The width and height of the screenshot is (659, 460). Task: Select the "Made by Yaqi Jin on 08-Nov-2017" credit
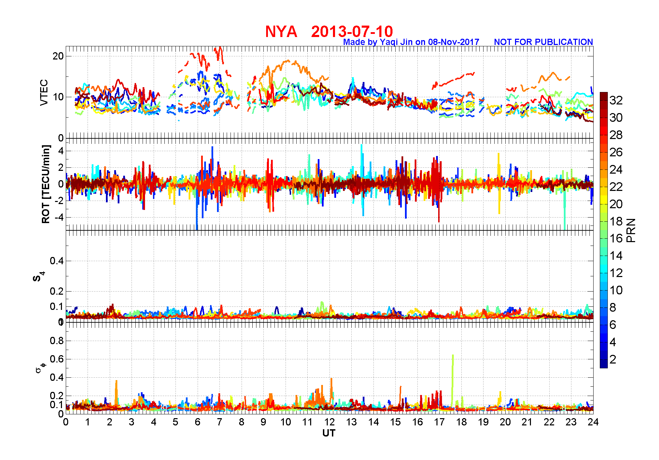[411, 42]
